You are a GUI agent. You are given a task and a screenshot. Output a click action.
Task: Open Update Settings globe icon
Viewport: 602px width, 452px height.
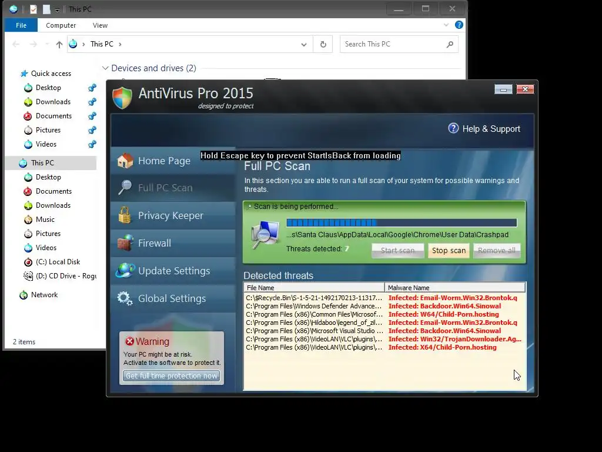(125, 271)
